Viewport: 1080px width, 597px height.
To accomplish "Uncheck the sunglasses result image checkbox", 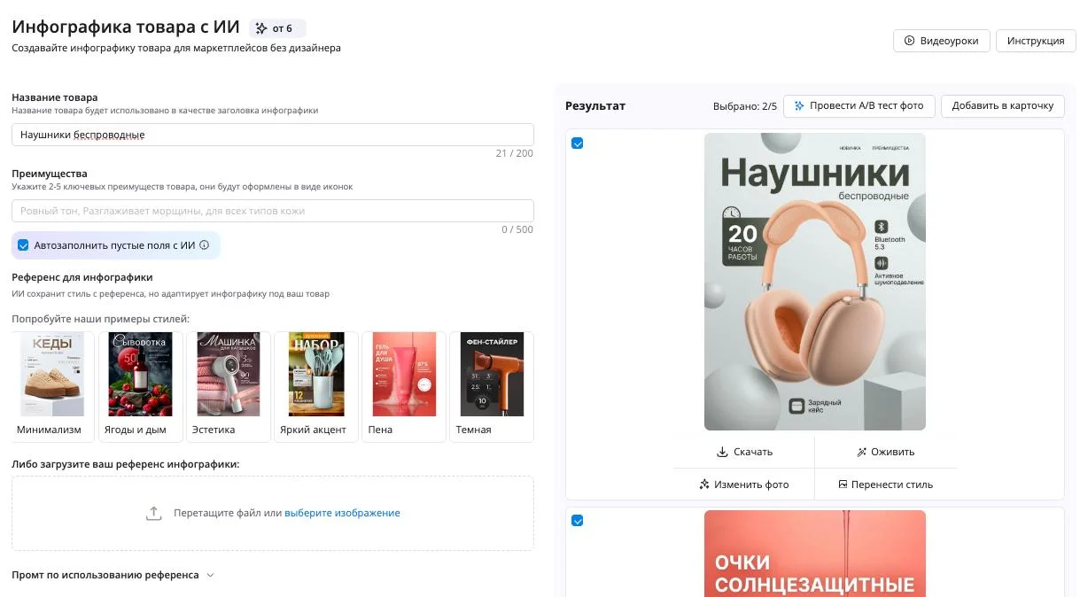I will (578, 521).
